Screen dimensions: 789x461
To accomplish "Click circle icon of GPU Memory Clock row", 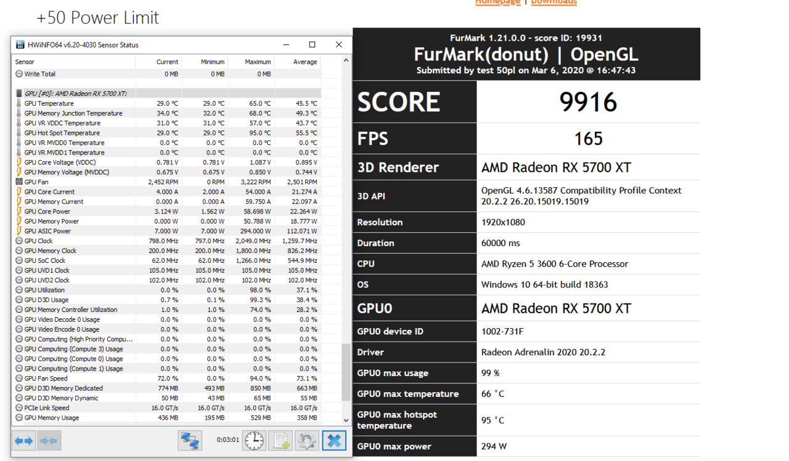I will click(19, 251).
